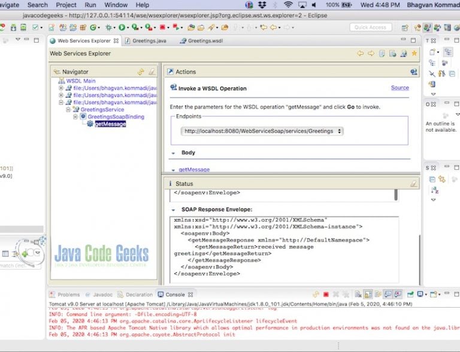Click the Clear Console icon
This screenshot has width=460, height=352.
pyautogui.click(x=358, y=294)
